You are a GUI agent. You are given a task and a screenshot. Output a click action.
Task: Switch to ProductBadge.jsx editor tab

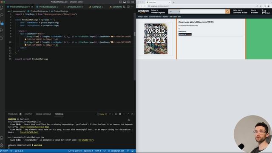point(47,7)
